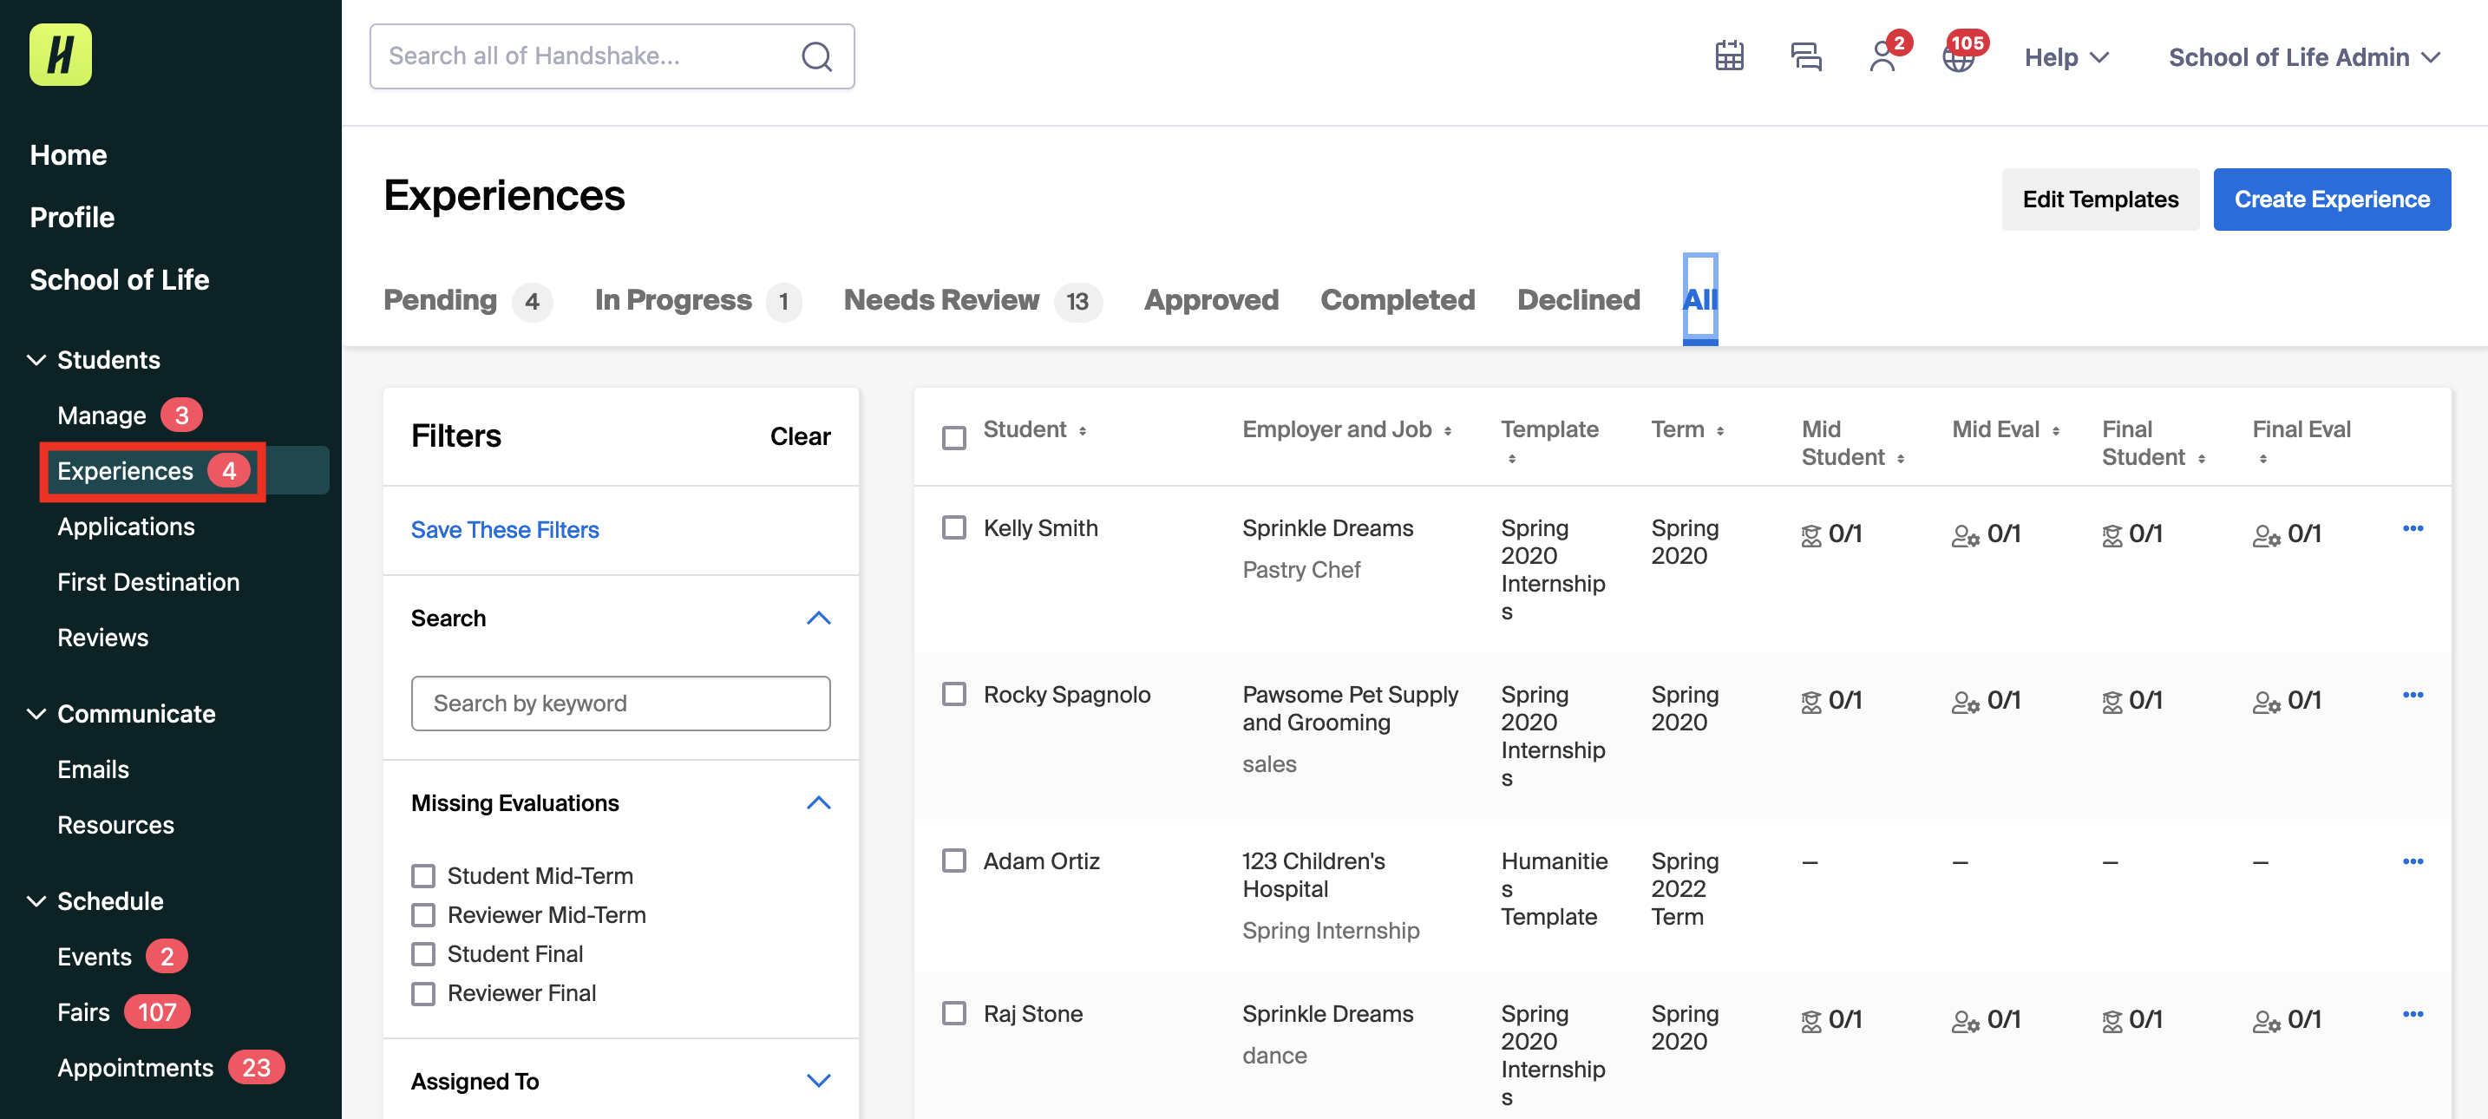Image resolution: width=2488 pixels, height=1119 pixels.
Task: Select the All tab
Action: [1700, 300]
